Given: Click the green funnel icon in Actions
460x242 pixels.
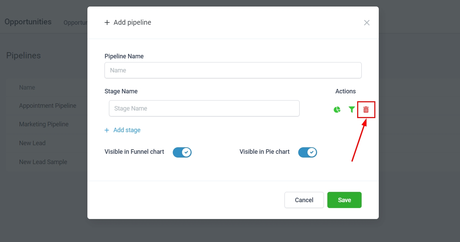Looking at the screenshot, I should [x=351, y=110].
